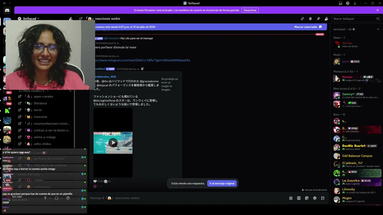Viewport: 383px width, 215px height.
Task: Collapse the Actividad panel
Action: tap(378, 29)
